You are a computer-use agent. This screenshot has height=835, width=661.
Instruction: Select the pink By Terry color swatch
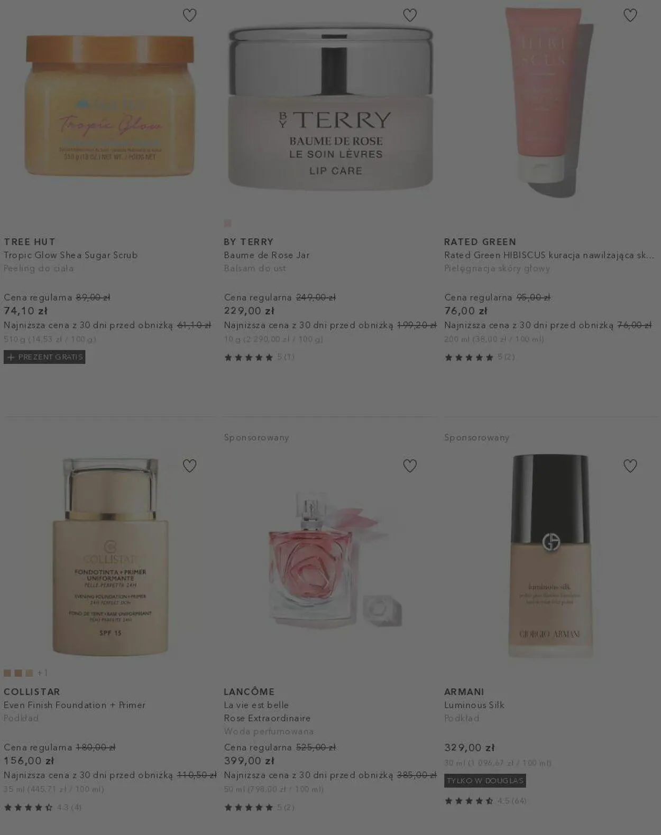click(x=227, y=223)
